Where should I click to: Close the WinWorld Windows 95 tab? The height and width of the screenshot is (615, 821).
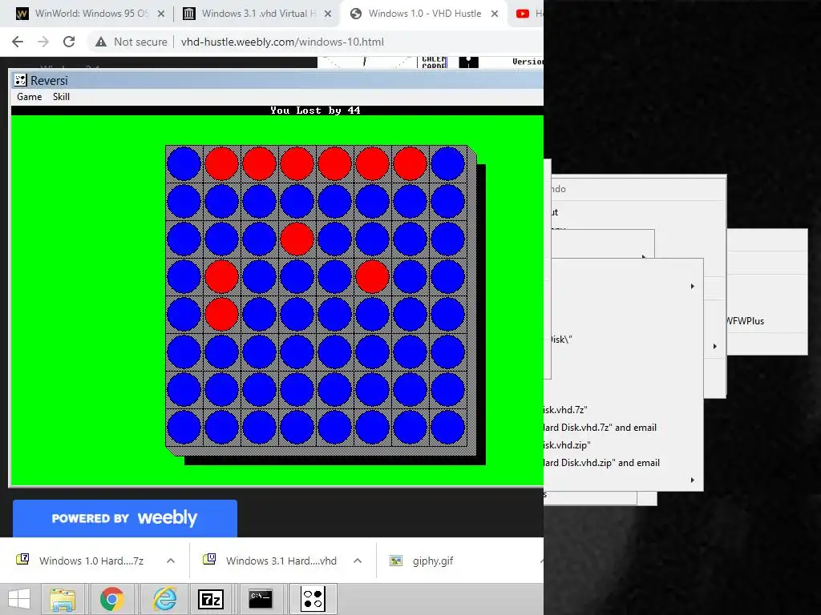[x=161, y=14]
